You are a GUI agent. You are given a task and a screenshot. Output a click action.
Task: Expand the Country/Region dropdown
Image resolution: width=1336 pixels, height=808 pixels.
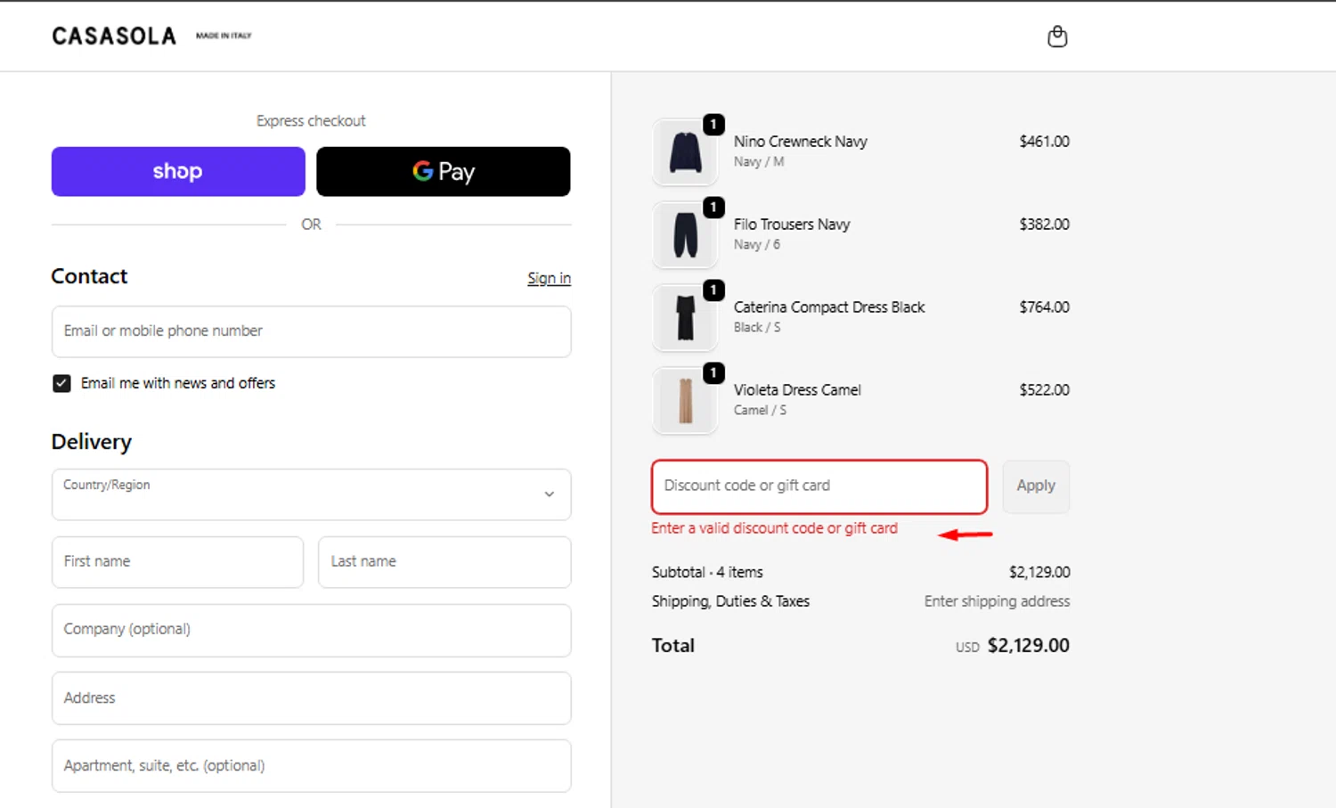(312, 494)
